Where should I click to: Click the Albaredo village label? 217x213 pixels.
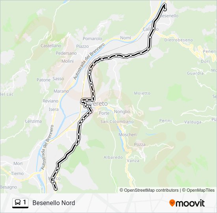[113, 157]
